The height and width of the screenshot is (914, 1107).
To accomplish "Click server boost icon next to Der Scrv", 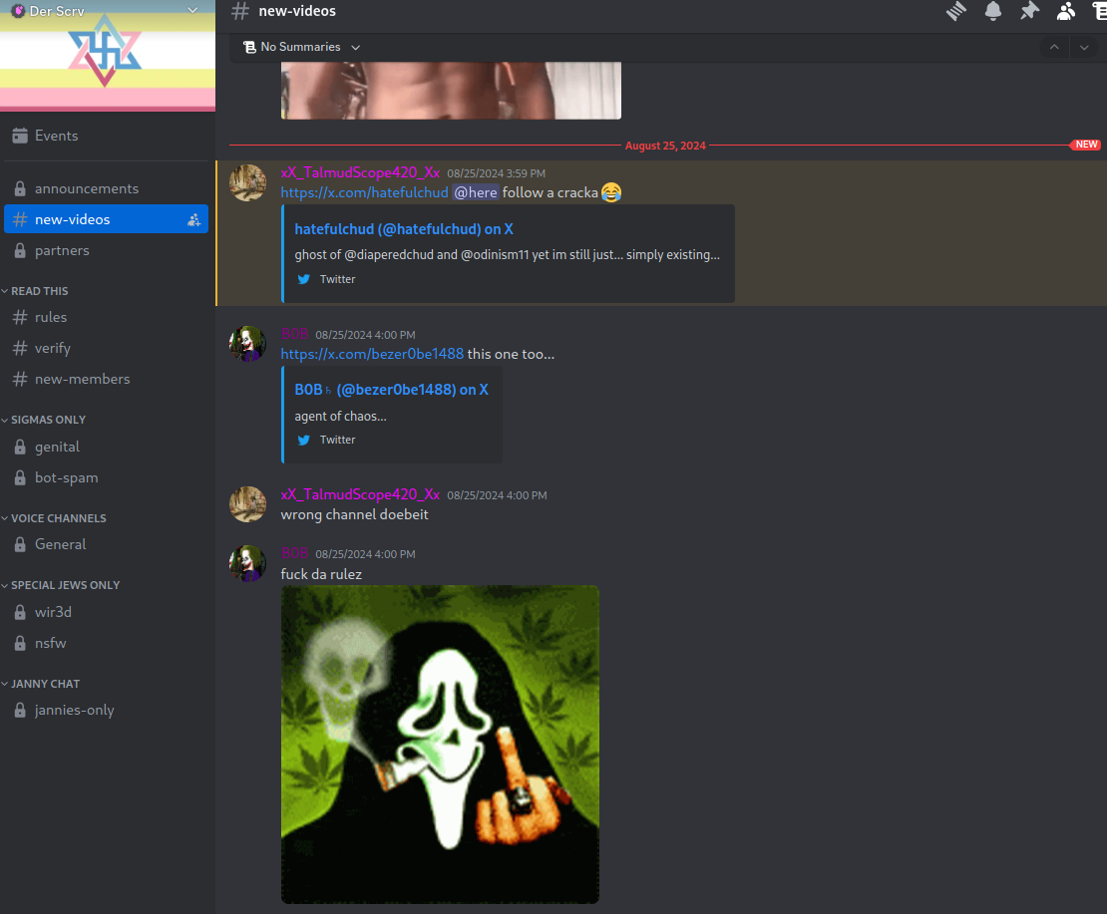I will coord(18,11).
